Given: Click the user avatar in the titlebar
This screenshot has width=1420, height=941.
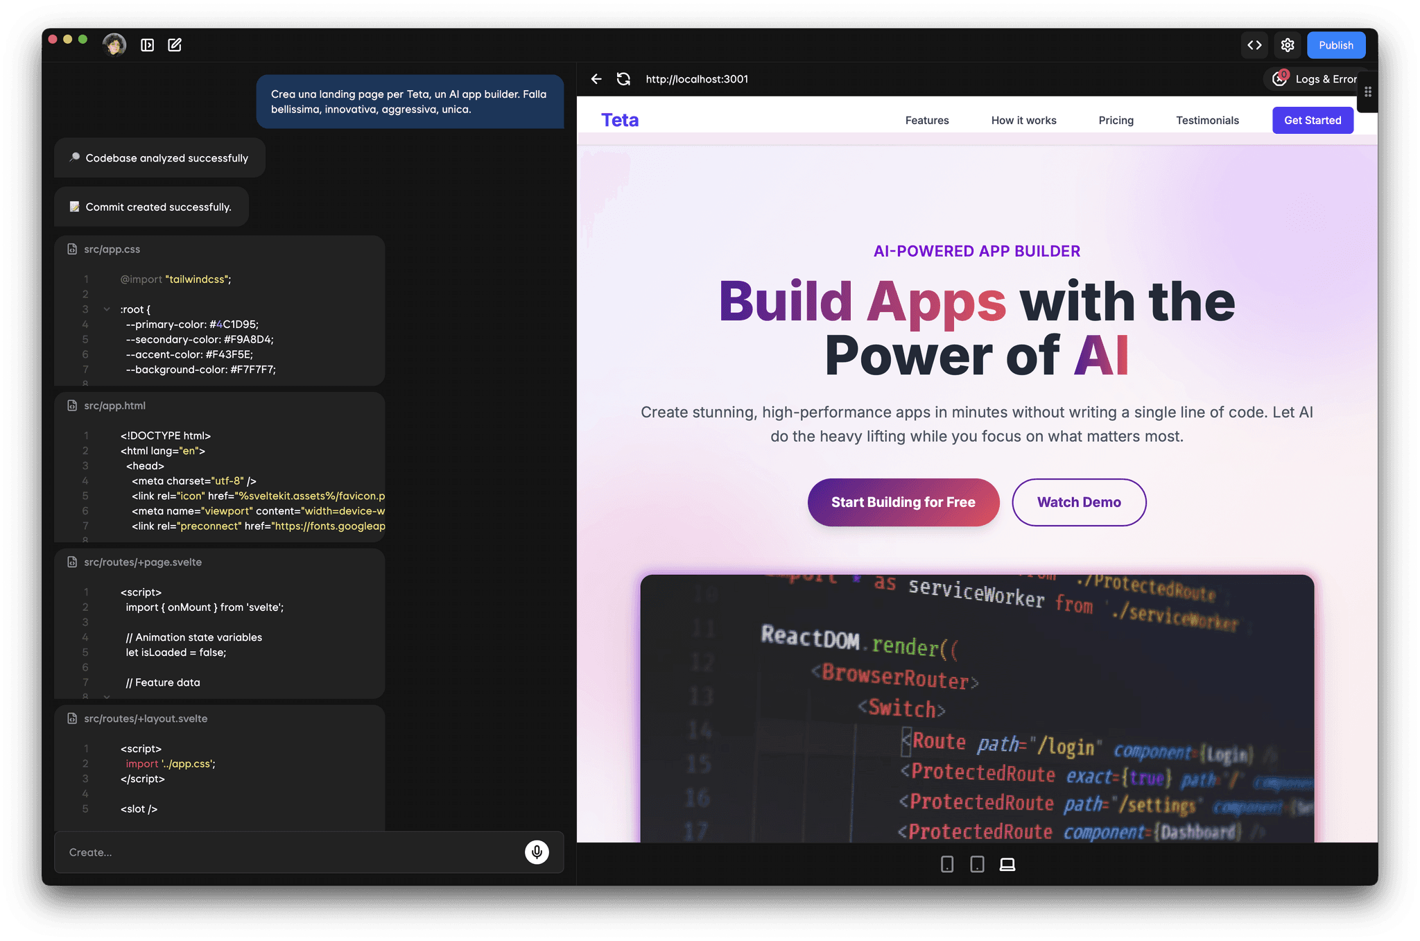Looking at the screenshot, I should pos(114,44).
